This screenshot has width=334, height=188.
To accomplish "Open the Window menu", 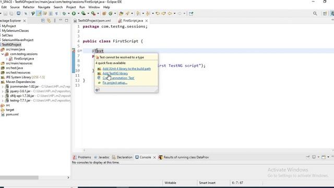I will 94,7.
